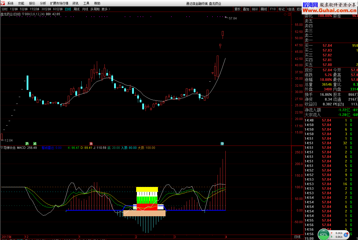The height and width of the screenshot is (240, 358).
Task: Switch chart to 30分钟 period
Action: click(46, 9)
